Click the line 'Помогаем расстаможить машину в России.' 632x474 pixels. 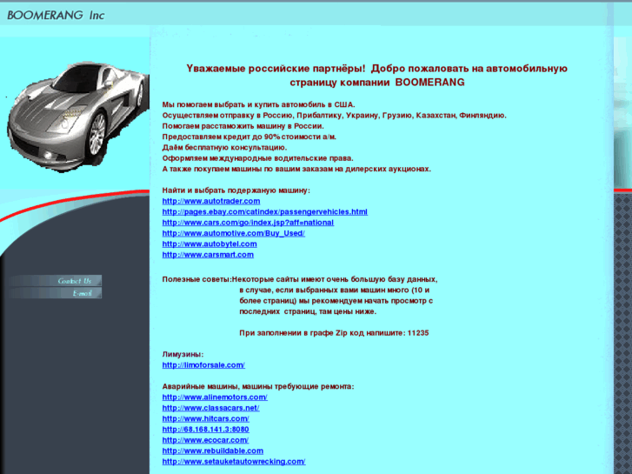(x=243, y=126)
